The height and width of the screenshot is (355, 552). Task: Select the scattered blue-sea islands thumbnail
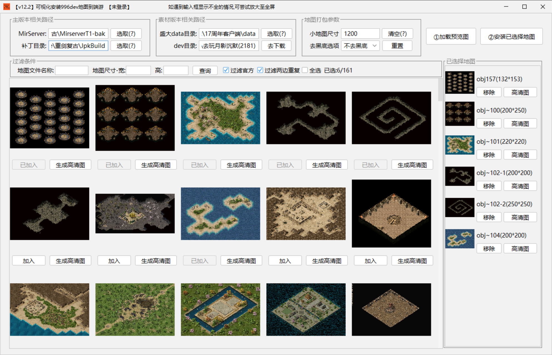click(x=220, y=214)
